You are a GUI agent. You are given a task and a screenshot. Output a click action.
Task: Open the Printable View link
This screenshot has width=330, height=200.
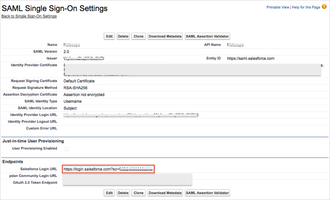point(278,7)
